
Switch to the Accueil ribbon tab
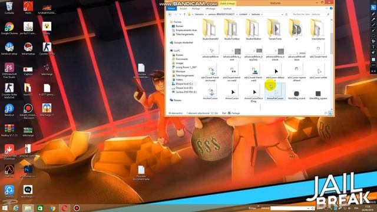tap(183, 9)
